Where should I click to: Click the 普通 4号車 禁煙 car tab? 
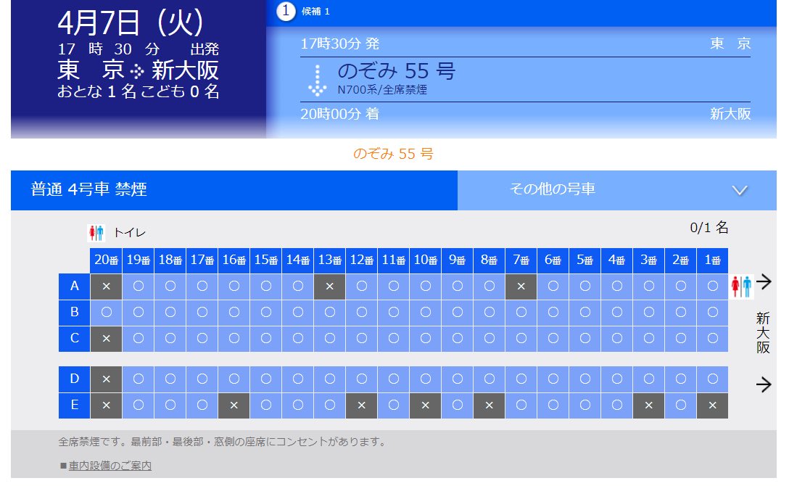click(234, 190)
